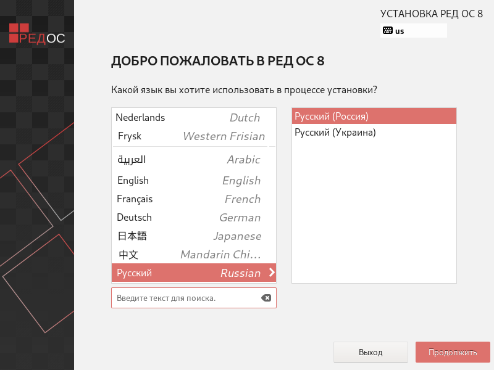Clear search text with the backspace icon

(266, 298)
